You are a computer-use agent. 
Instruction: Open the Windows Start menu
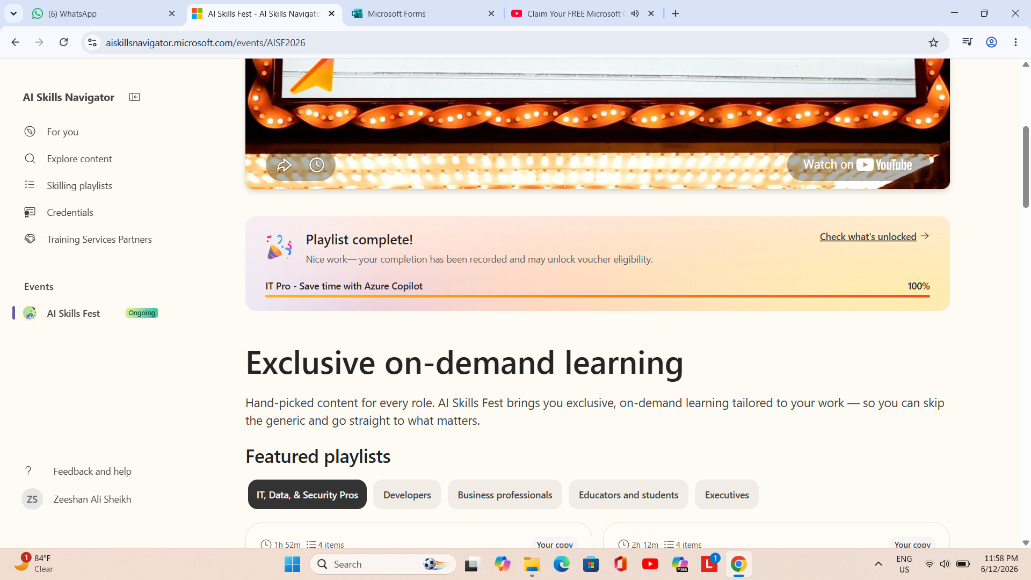292,564
